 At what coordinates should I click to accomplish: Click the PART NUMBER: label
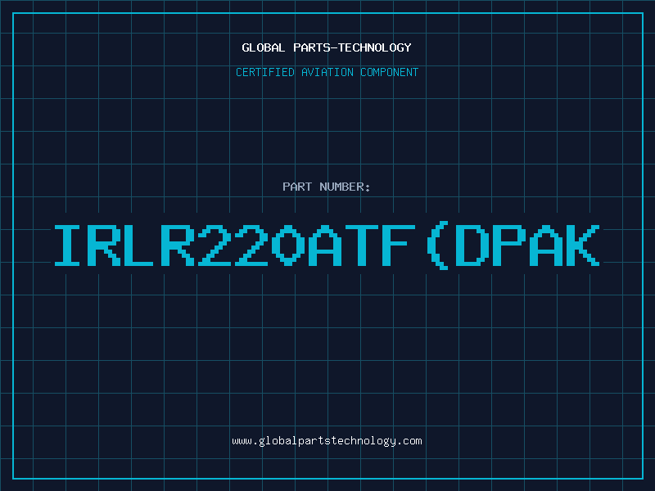pos(327,187)
